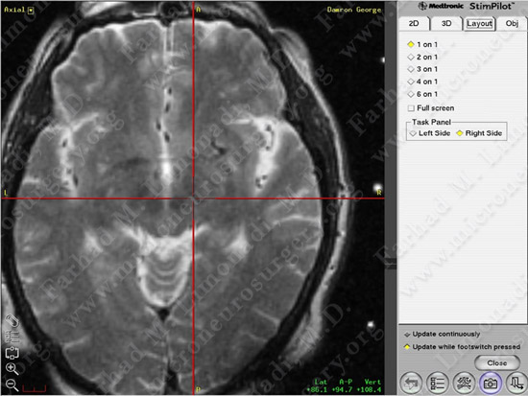Image resolution: width=528 pixels, height=396 pixels.
Task: Click the paperclip icon on the image
Action: pyautogui.click(x=12, y=321)
